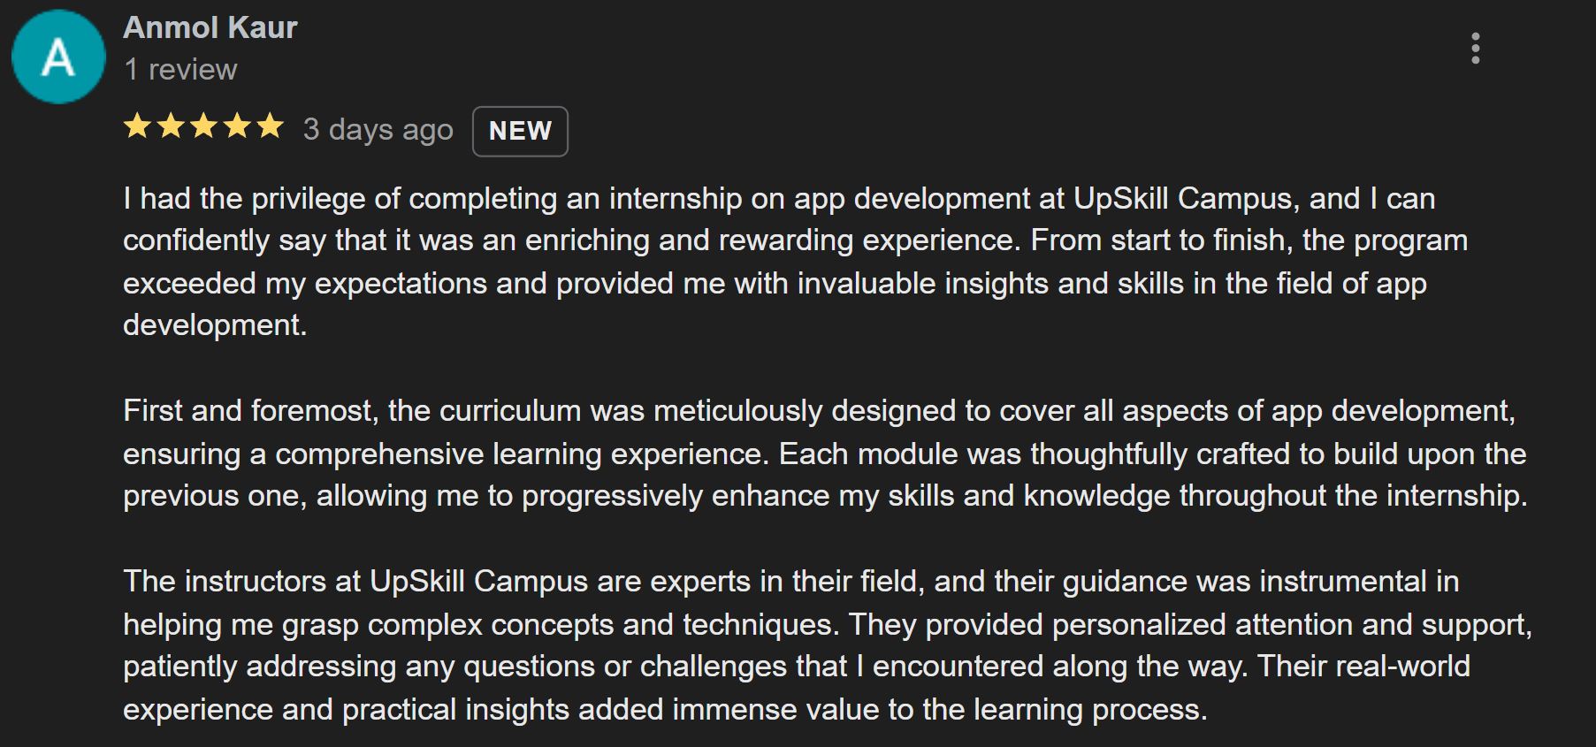Click the second rating star
The height and width of the screenshot is (747, 1596).
coord(171,127)
